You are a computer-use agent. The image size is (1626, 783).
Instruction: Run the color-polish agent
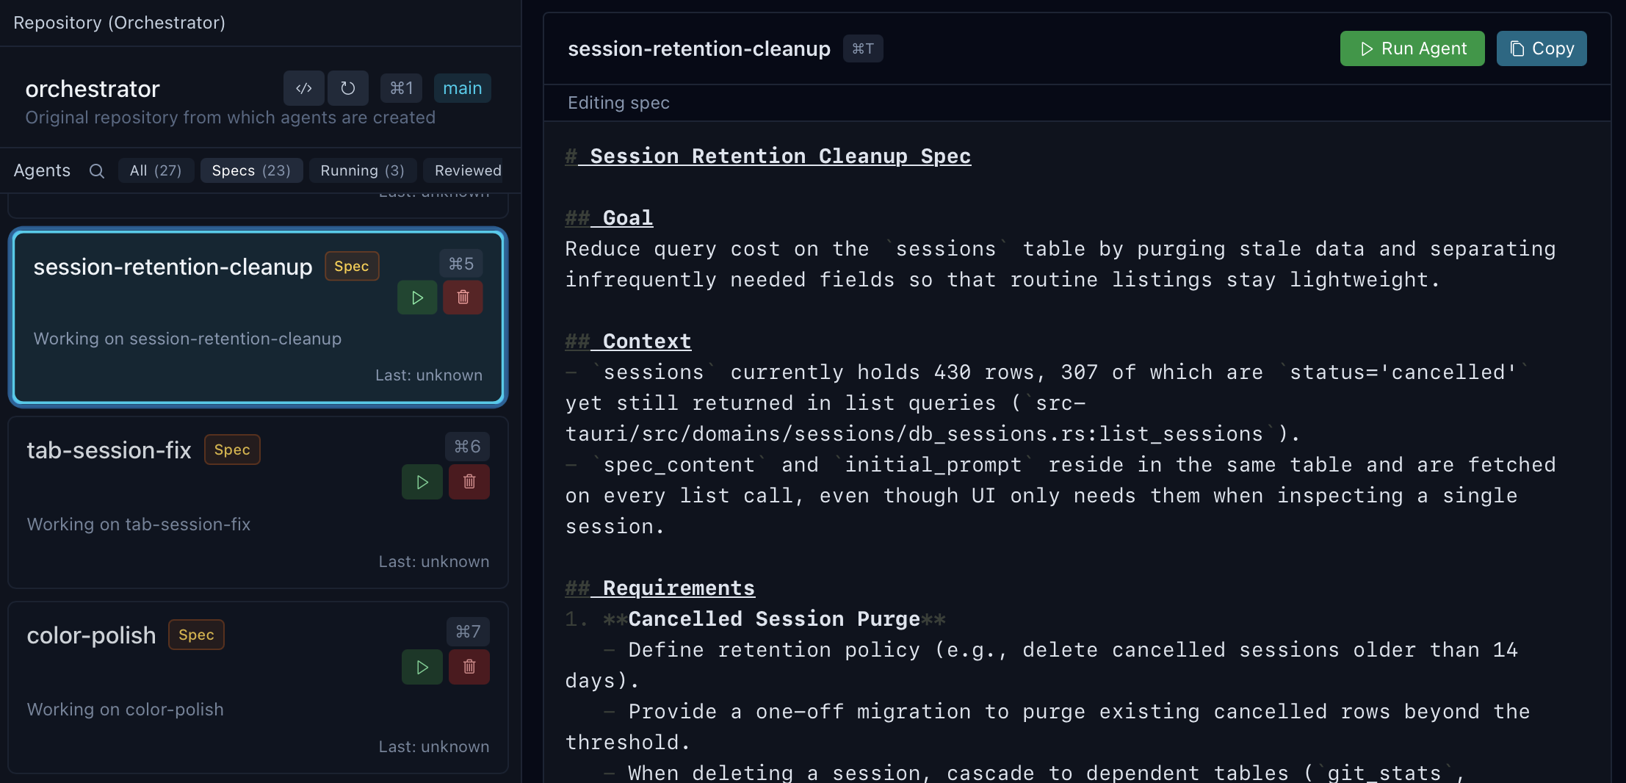pyautogui.click(x=422, y=667)
